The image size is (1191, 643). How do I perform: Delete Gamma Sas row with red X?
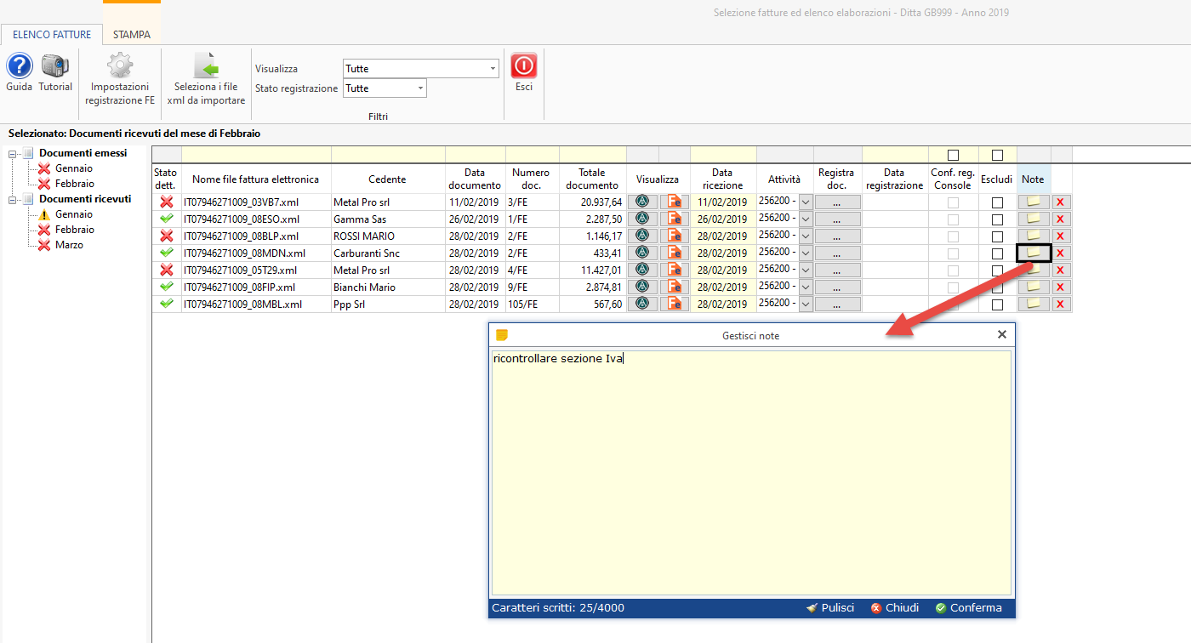(1061, 219)
